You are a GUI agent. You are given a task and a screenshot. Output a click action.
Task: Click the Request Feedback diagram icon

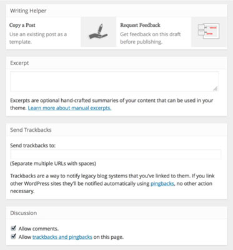pos(209,31)
